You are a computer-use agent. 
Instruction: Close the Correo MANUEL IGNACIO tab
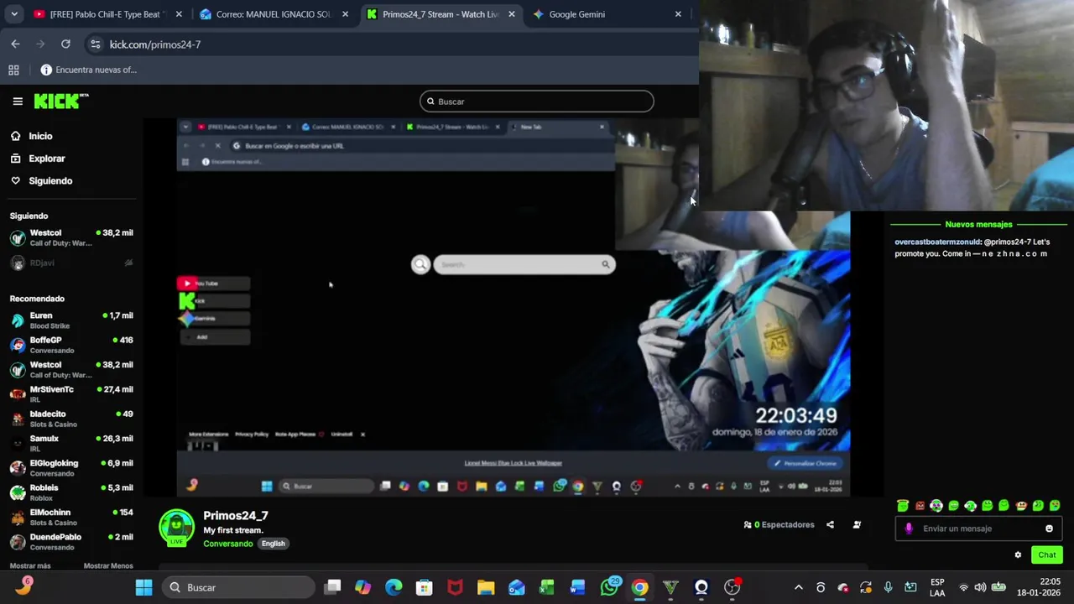[x=345, y=14]
